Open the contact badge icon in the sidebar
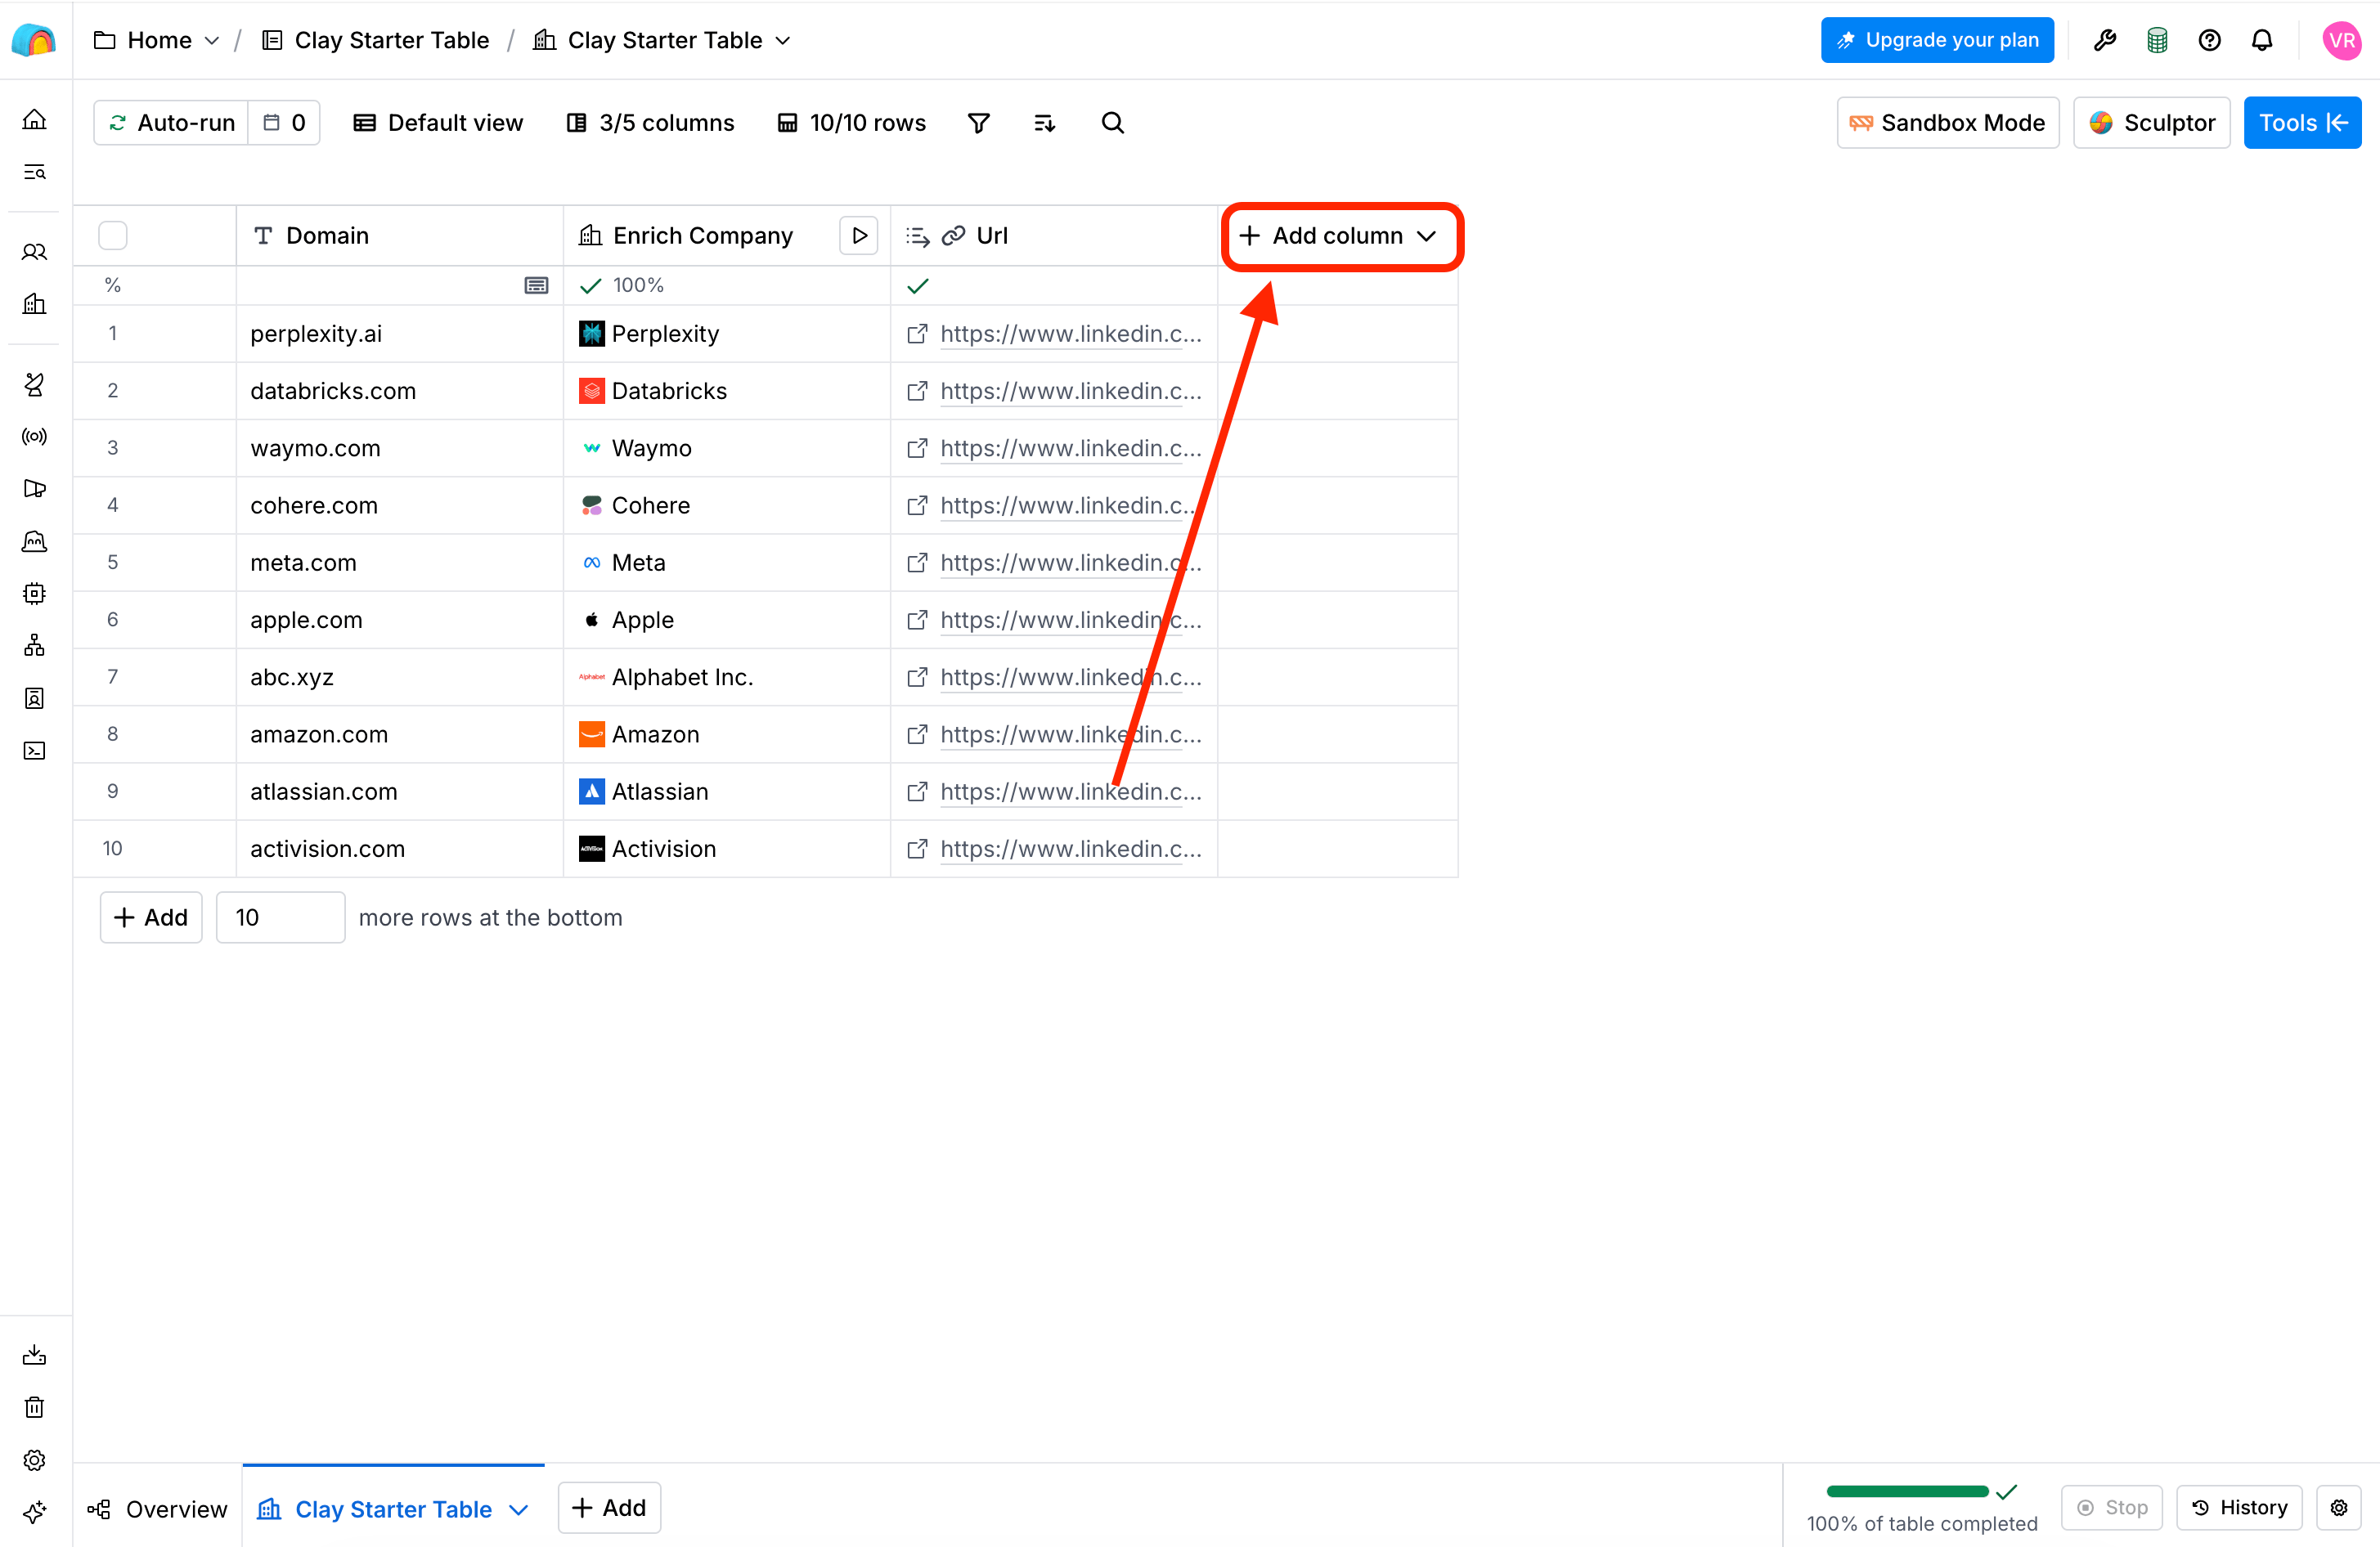Image resolution: width=2380 pixels, height=1547 pixels. [34, 698]
